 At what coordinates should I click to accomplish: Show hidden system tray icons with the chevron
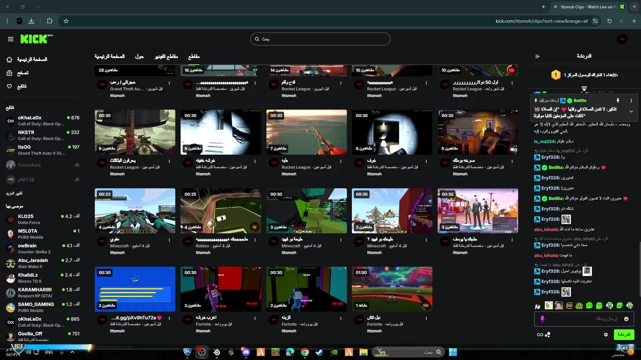[72, 352]
